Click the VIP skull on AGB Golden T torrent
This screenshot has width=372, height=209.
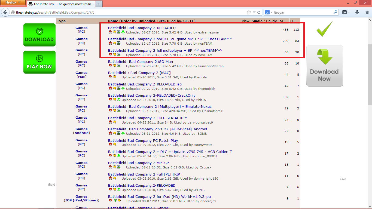(119, 156)
